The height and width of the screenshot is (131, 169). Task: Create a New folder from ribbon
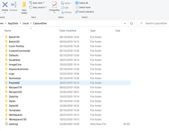(24, 8)
